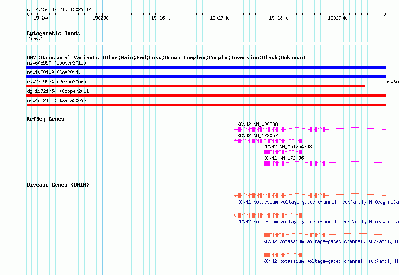Select the esv2759574 (Redon2006) label
Image resolution: width=399 pixels, height=275 pixels.
pyautogui.click(x=56, y=82)
